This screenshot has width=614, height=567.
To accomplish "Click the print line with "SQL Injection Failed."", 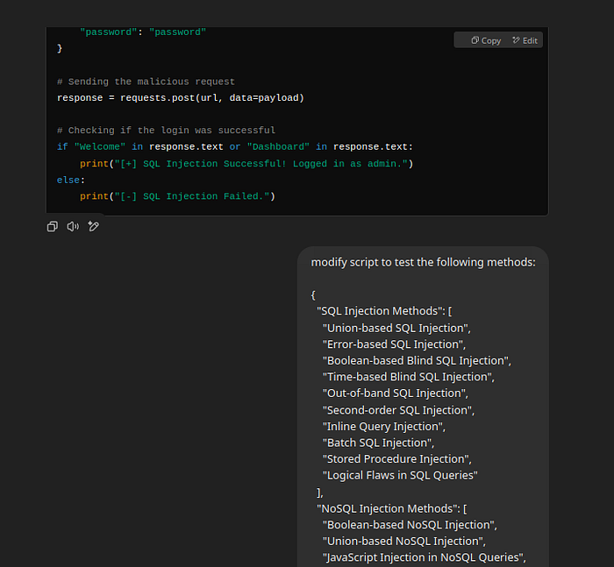I will tap(178, 196).
